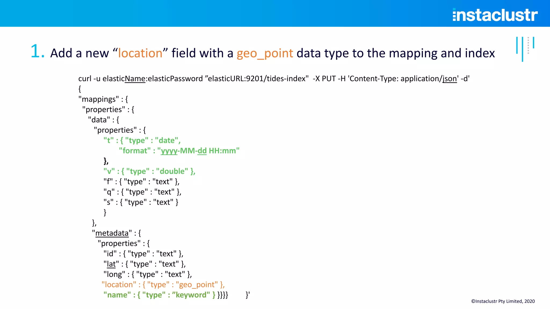Click the green "name" type keyword line
This screenshot has height=309, width=550.
pyautogui.click(x=160, y=295)
